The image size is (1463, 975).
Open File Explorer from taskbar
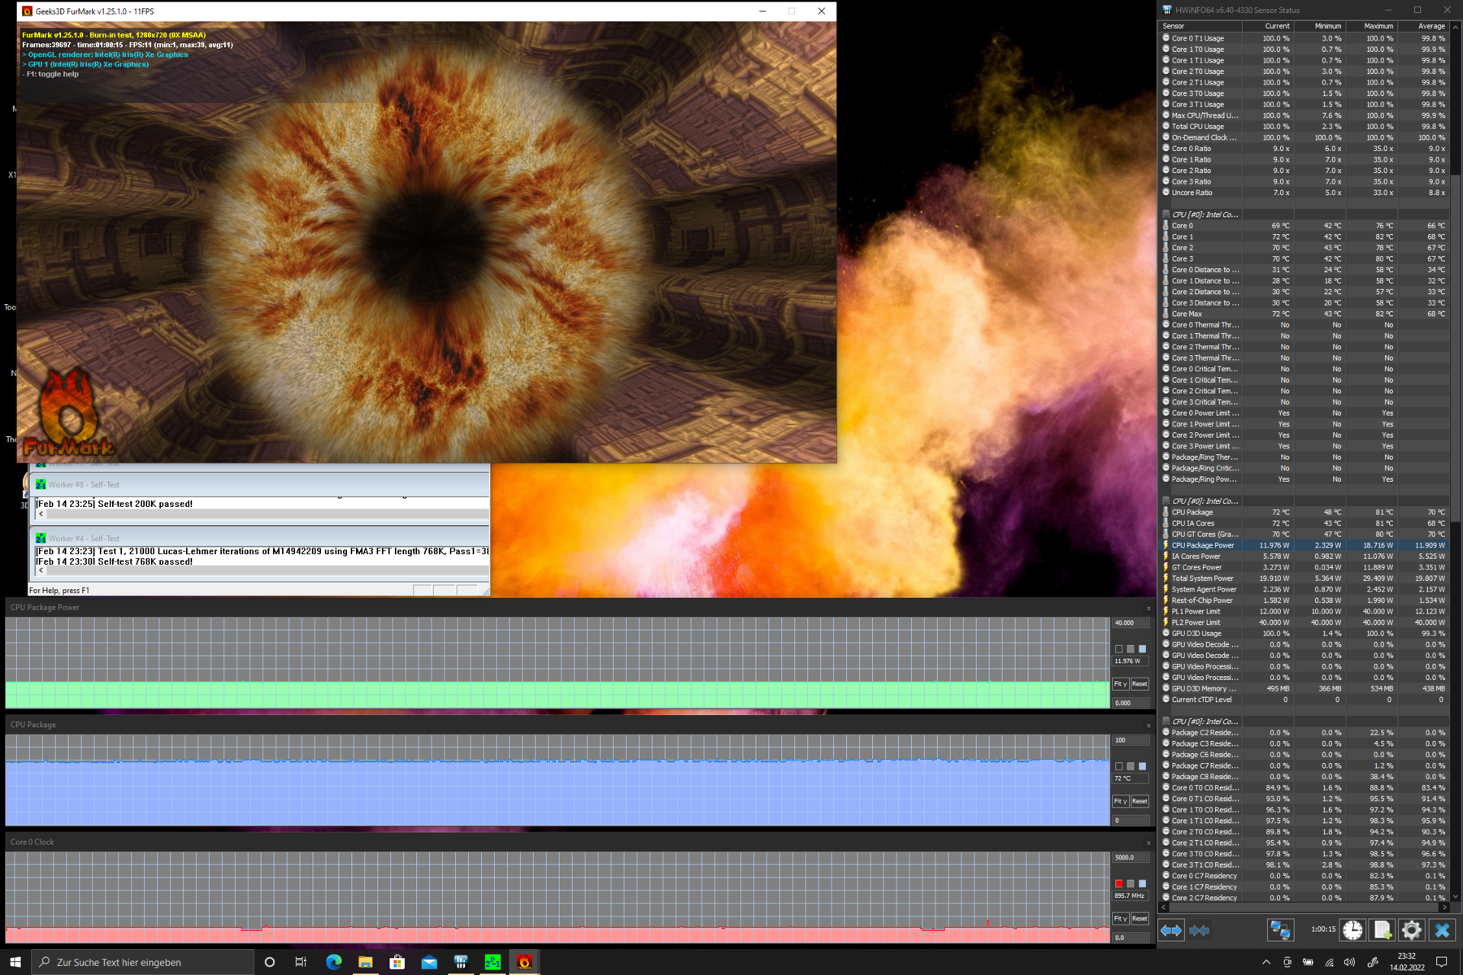pos(365,962)
